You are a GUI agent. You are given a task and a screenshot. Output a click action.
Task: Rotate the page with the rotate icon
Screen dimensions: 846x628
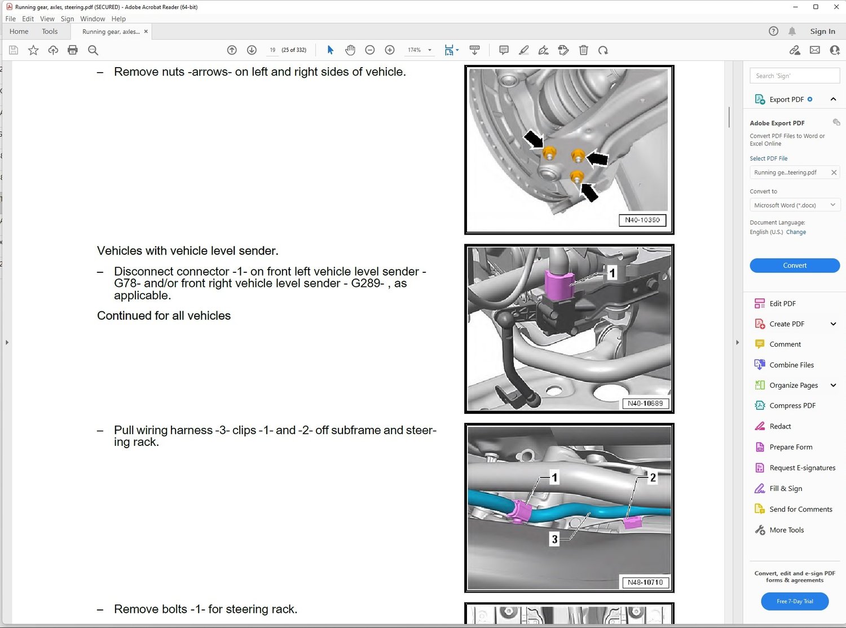tap(603, 50)
